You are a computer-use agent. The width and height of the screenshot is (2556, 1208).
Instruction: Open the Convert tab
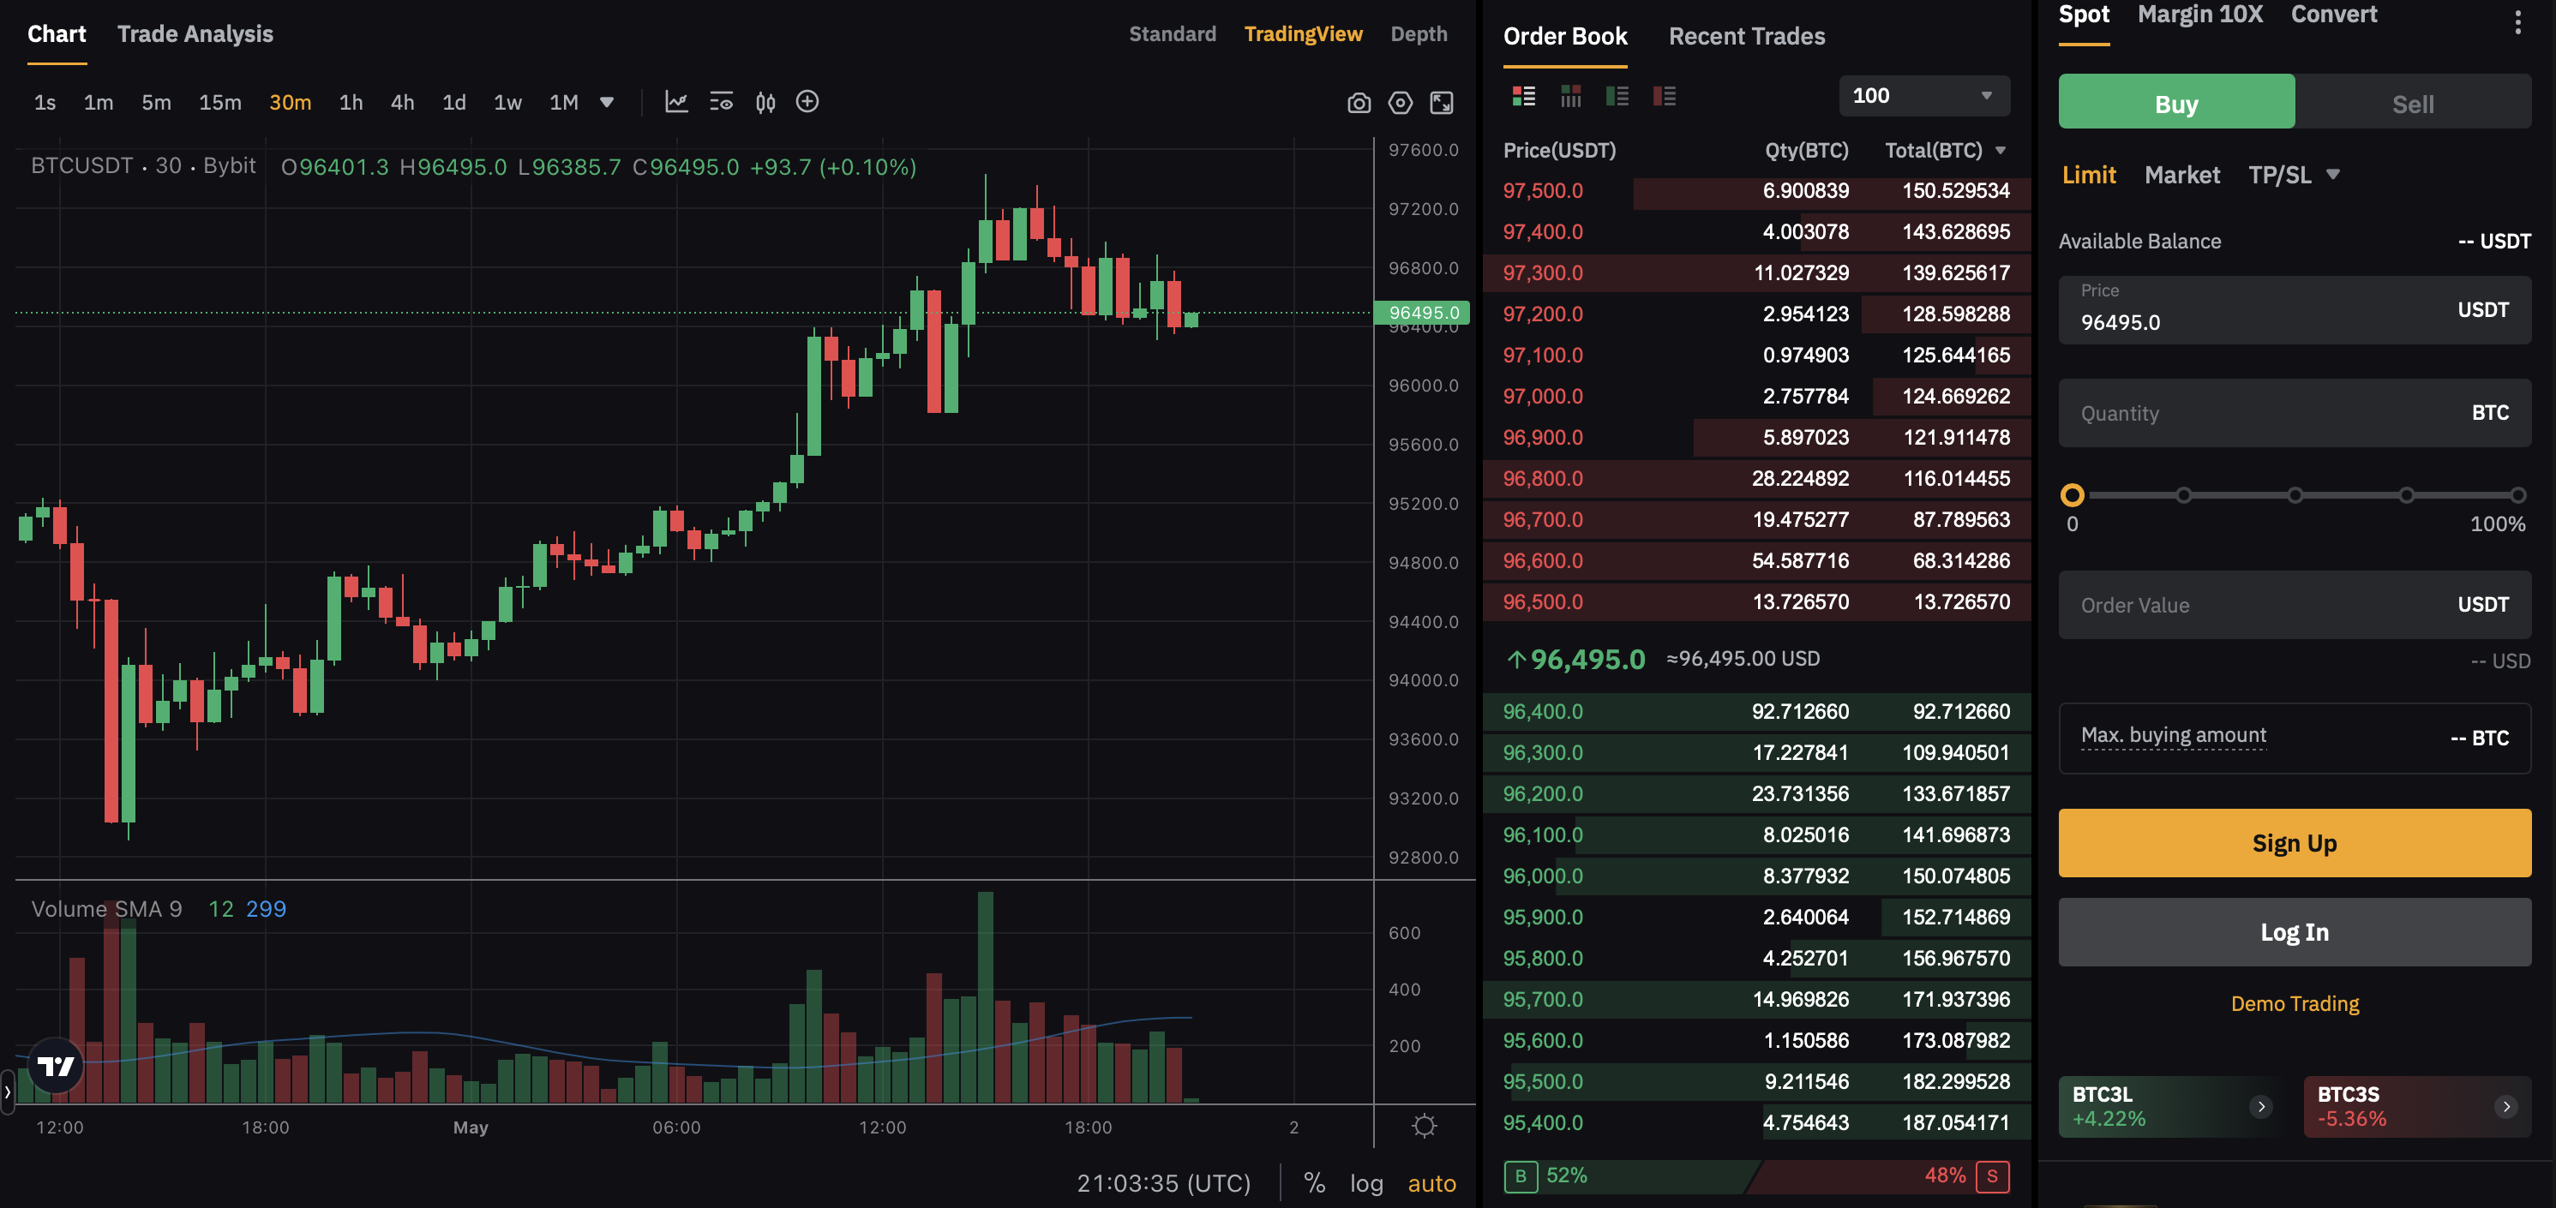pos(2334,15)
